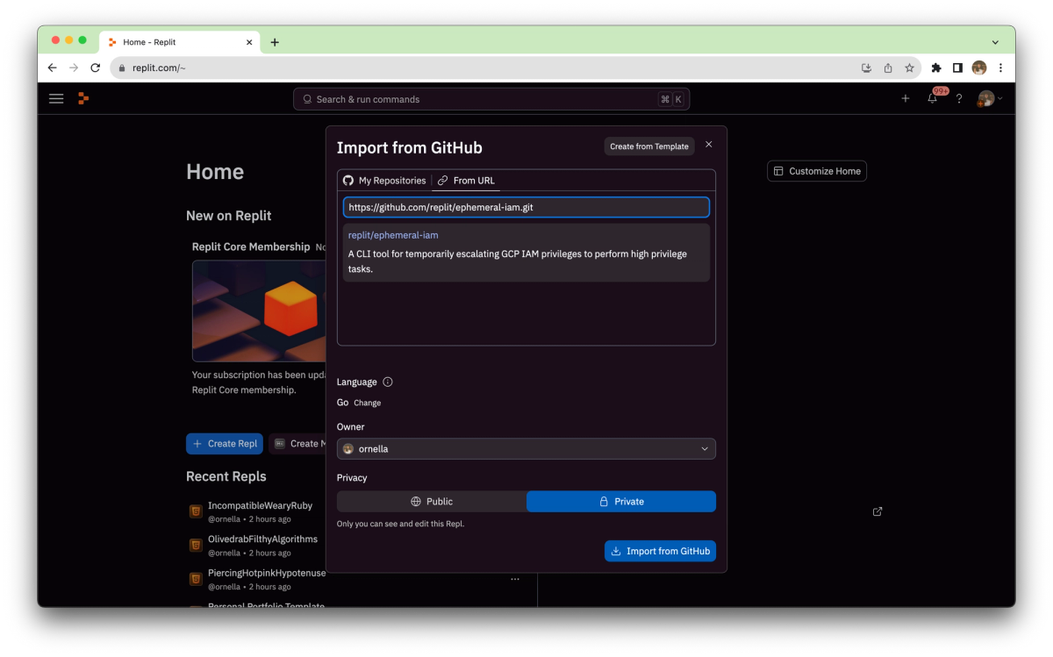The image size is (1053, 657).
Task: Expand the browser window chevron dropdown
Action: point(994,41)
